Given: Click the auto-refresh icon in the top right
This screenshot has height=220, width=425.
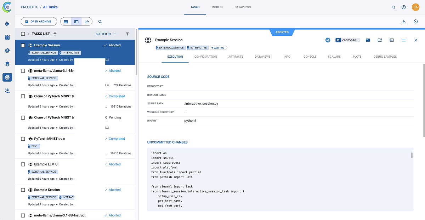Looking at the screenshot, I should [x=416, y=22].
